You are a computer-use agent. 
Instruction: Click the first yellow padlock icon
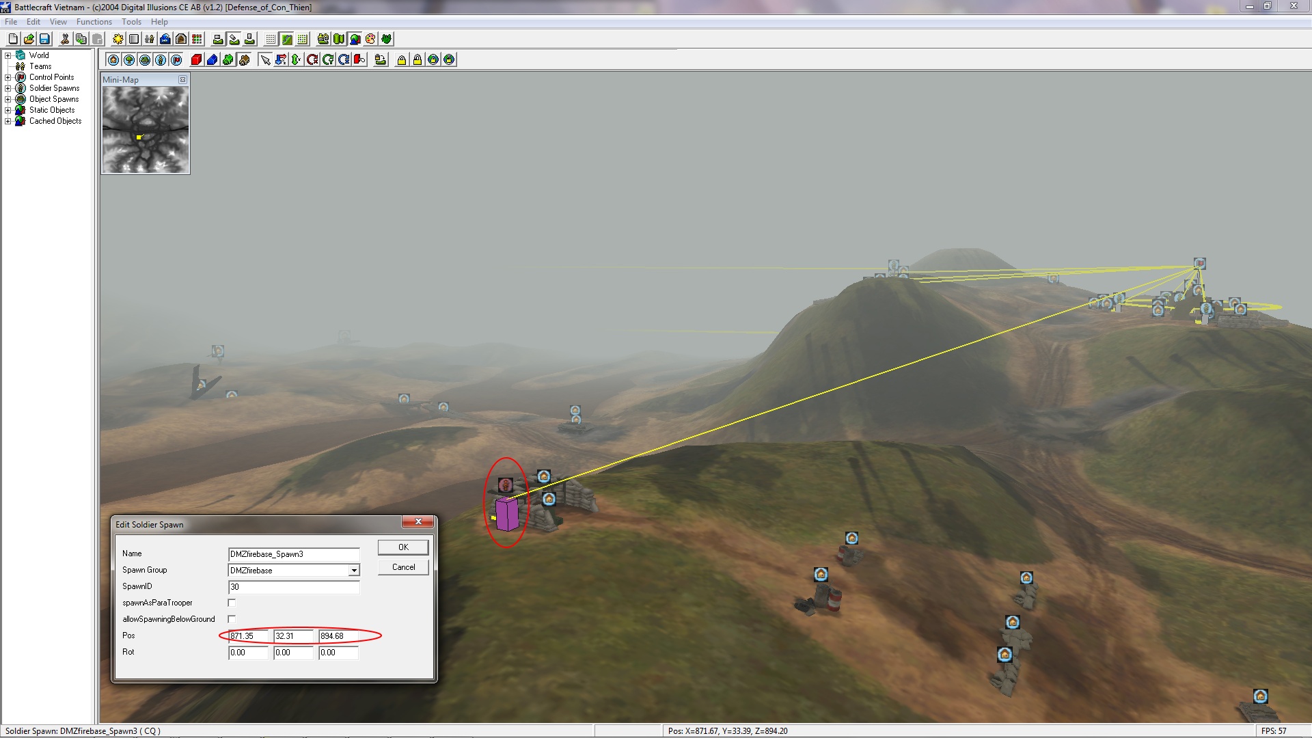(402, 59)
